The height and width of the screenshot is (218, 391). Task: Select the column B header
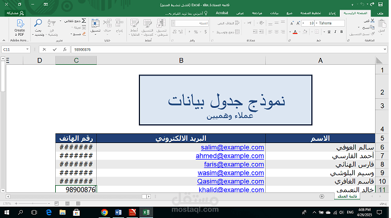click(x=181, y=61)
